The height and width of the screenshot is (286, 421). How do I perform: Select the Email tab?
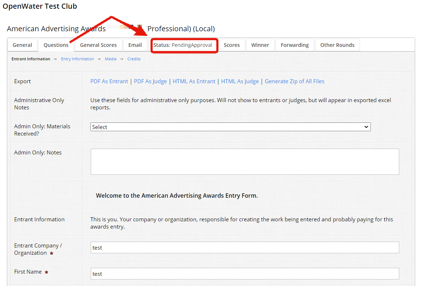135,45
